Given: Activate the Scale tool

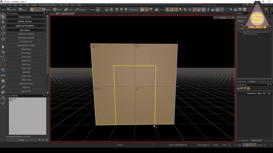Looking at the screenshot, I should [3, 34].
